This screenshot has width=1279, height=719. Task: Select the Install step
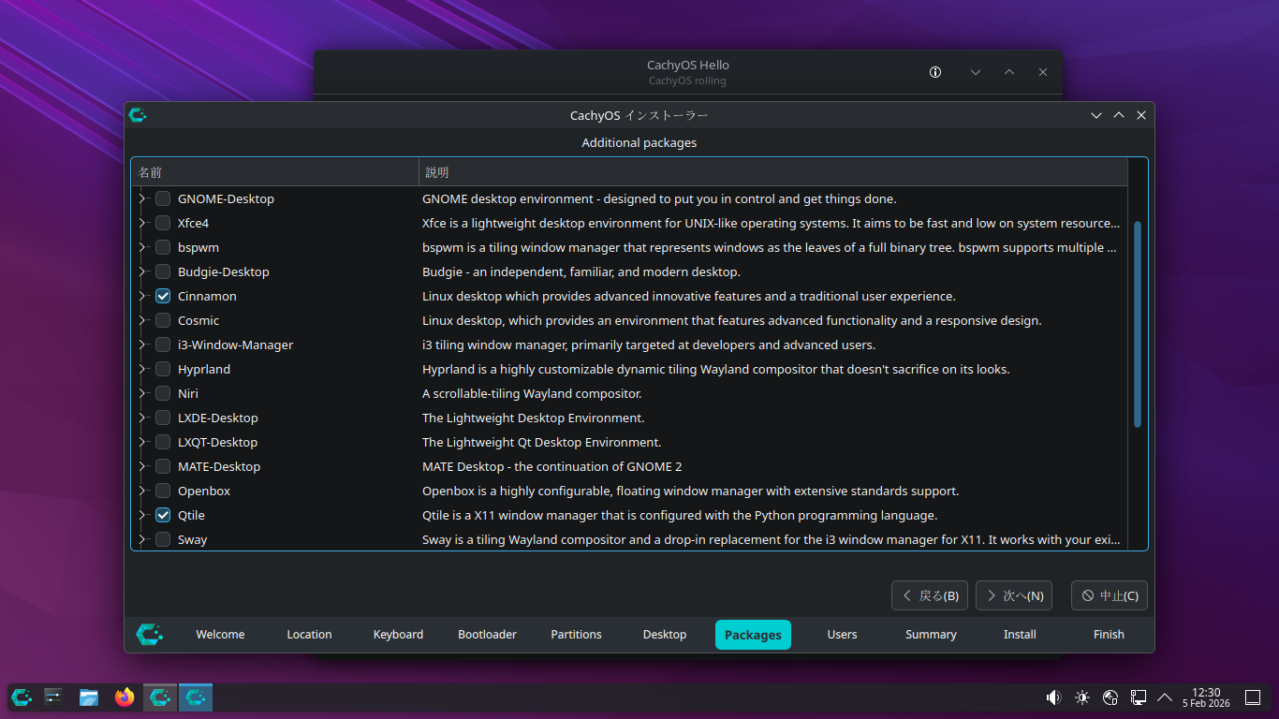(x=1020, y=634)
